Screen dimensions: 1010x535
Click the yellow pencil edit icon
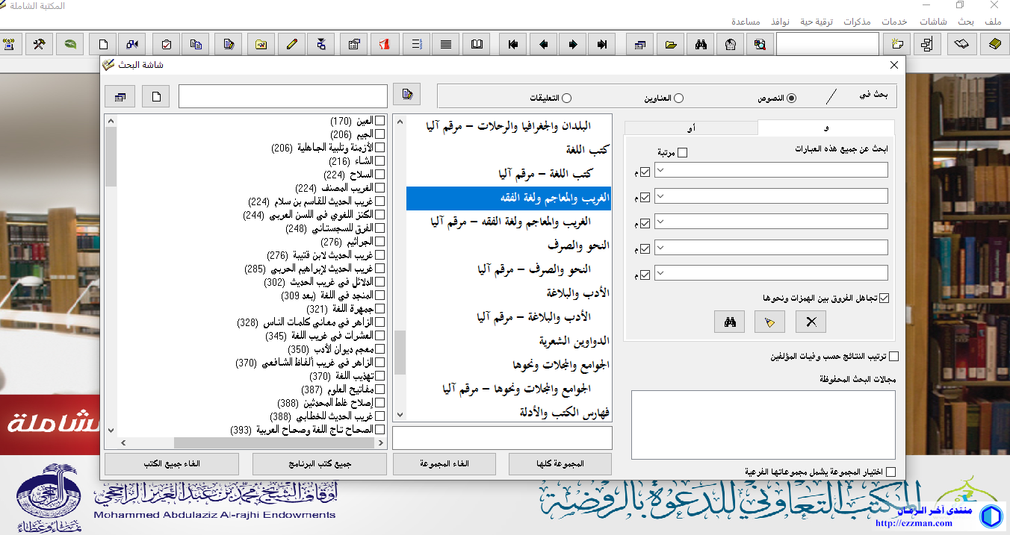(x=292, y=44)
